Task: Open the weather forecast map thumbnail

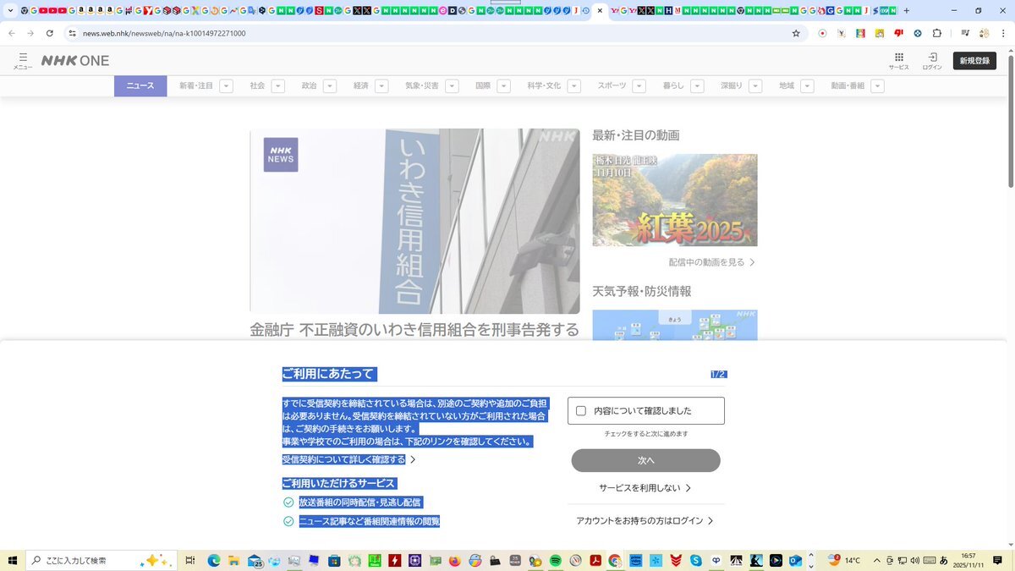Action: click(x=675, y=325)
